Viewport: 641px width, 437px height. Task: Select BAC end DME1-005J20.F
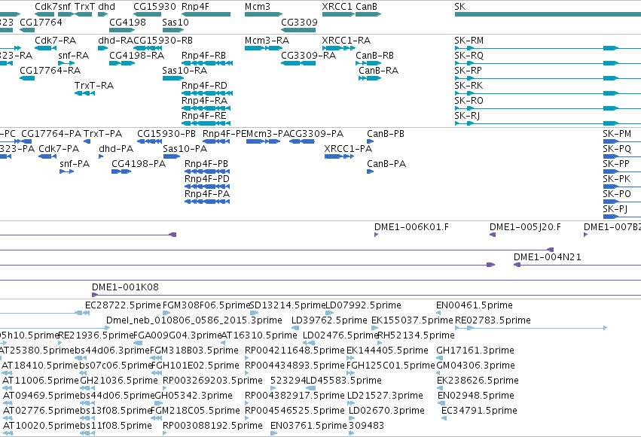pos(525,227)
